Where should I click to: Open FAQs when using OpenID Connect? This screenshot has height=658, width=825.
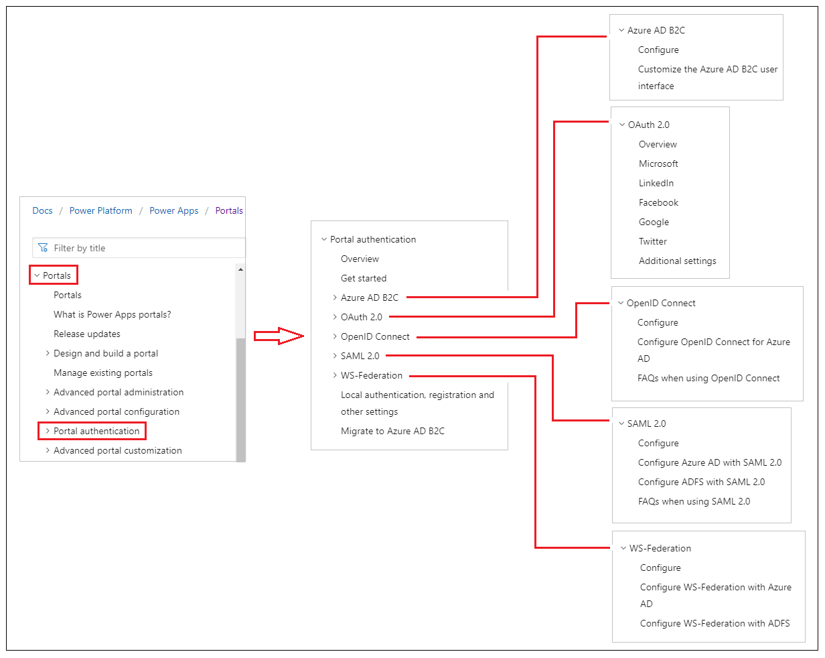tap(708, 378)
